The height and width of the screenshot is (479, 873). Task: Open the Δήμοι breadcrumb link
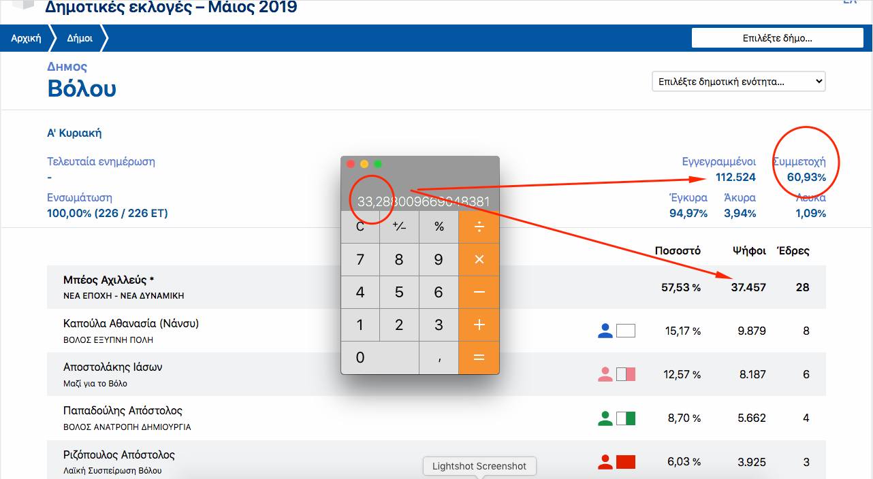coord(80,38)
